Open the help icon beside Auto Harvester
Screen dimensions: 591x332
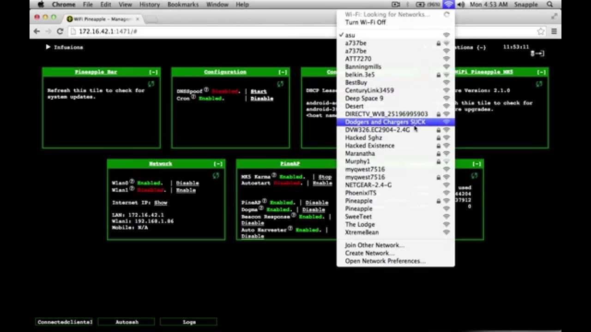(x=290, y=228)
